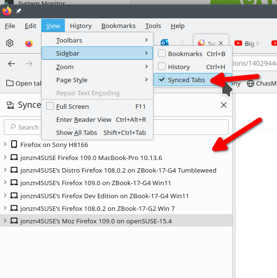Select jonzn4SUSE Firefox 109.0 MacBook-Pro 10.13.6 text
The image size is (277, 278).
pos(91,158)
